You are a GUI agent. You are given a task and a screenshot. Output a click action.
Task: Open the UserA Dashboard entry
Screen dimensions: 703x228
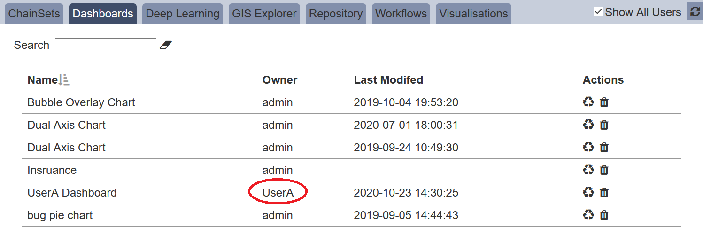[72, 193]
